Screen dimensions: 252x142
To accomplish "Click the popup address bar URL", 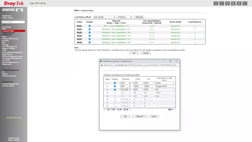I will [x=146, y=65].
